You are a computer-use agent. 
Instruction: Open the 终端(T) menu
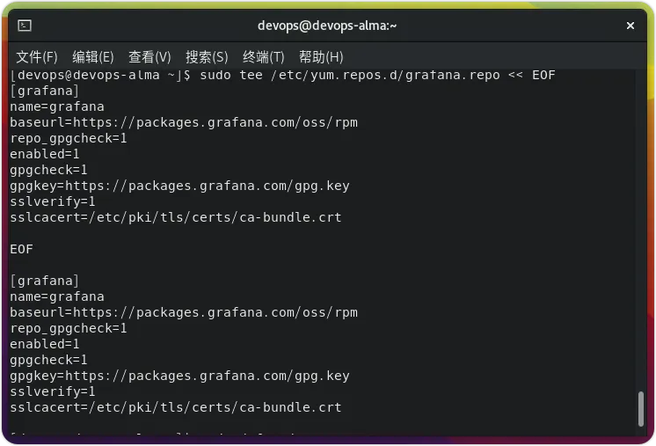click(264, 57)
